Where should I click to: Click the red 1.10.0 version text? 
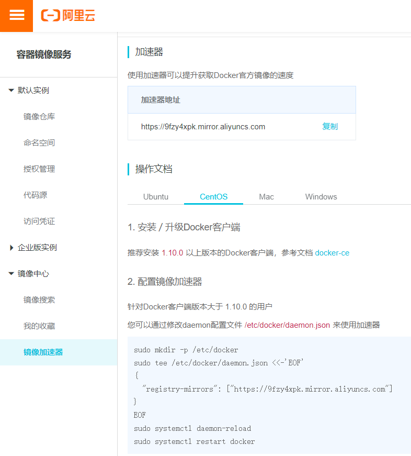[x=172, y=253]
